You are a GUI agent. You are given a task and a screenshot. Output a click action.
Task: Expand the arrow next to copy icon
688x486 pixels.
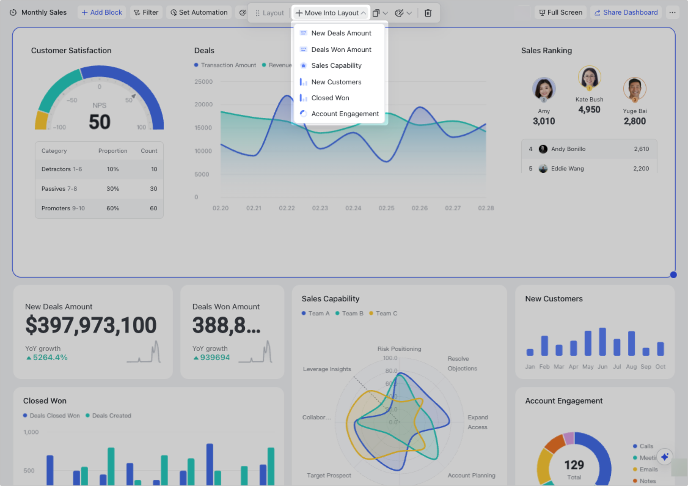[386, 13]
